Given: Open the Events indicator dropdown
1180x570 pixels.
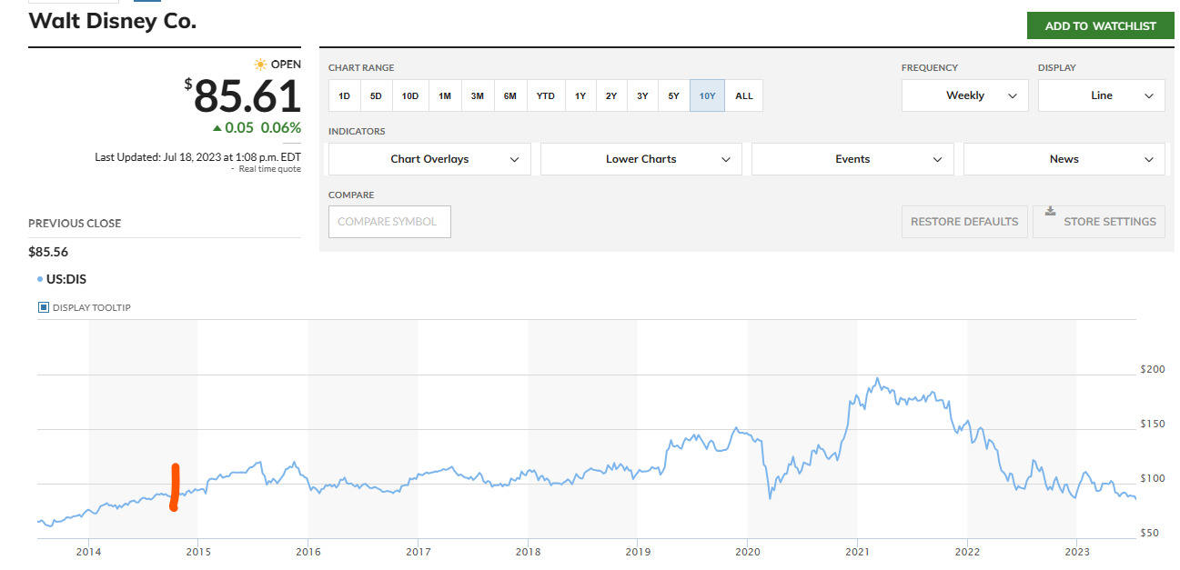Looking at the screenshot, I should (852, 159).
